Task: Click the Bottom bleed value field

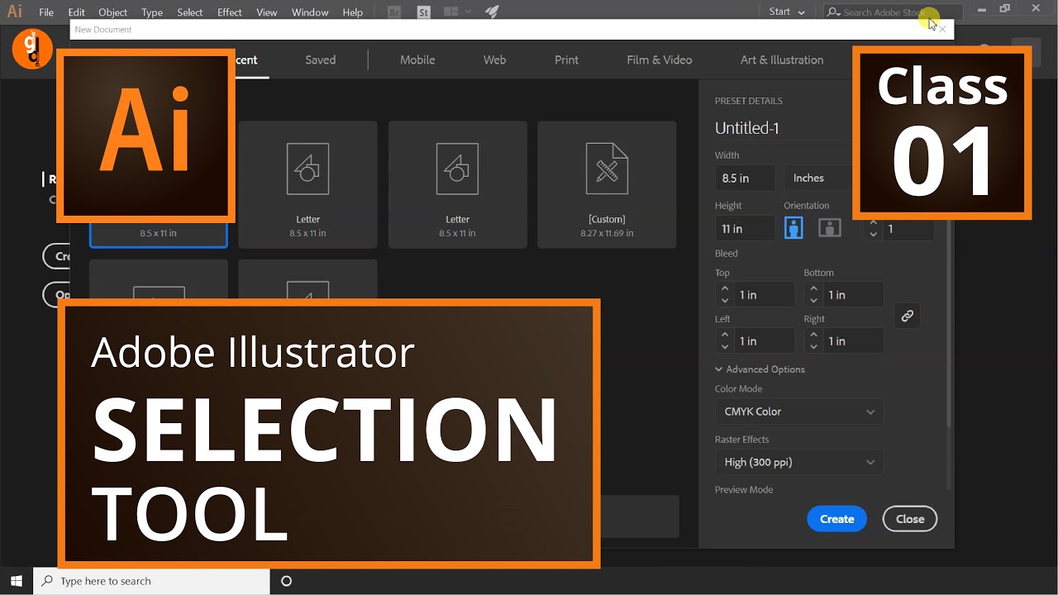Action: [x=854, y=295]
